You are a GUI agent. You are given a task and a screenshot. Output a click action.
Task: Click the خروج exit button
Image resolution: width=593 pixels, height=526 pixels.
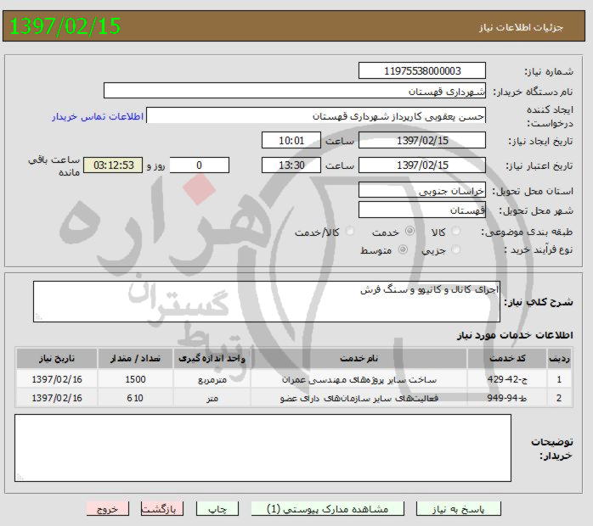(x=108, y=509)
